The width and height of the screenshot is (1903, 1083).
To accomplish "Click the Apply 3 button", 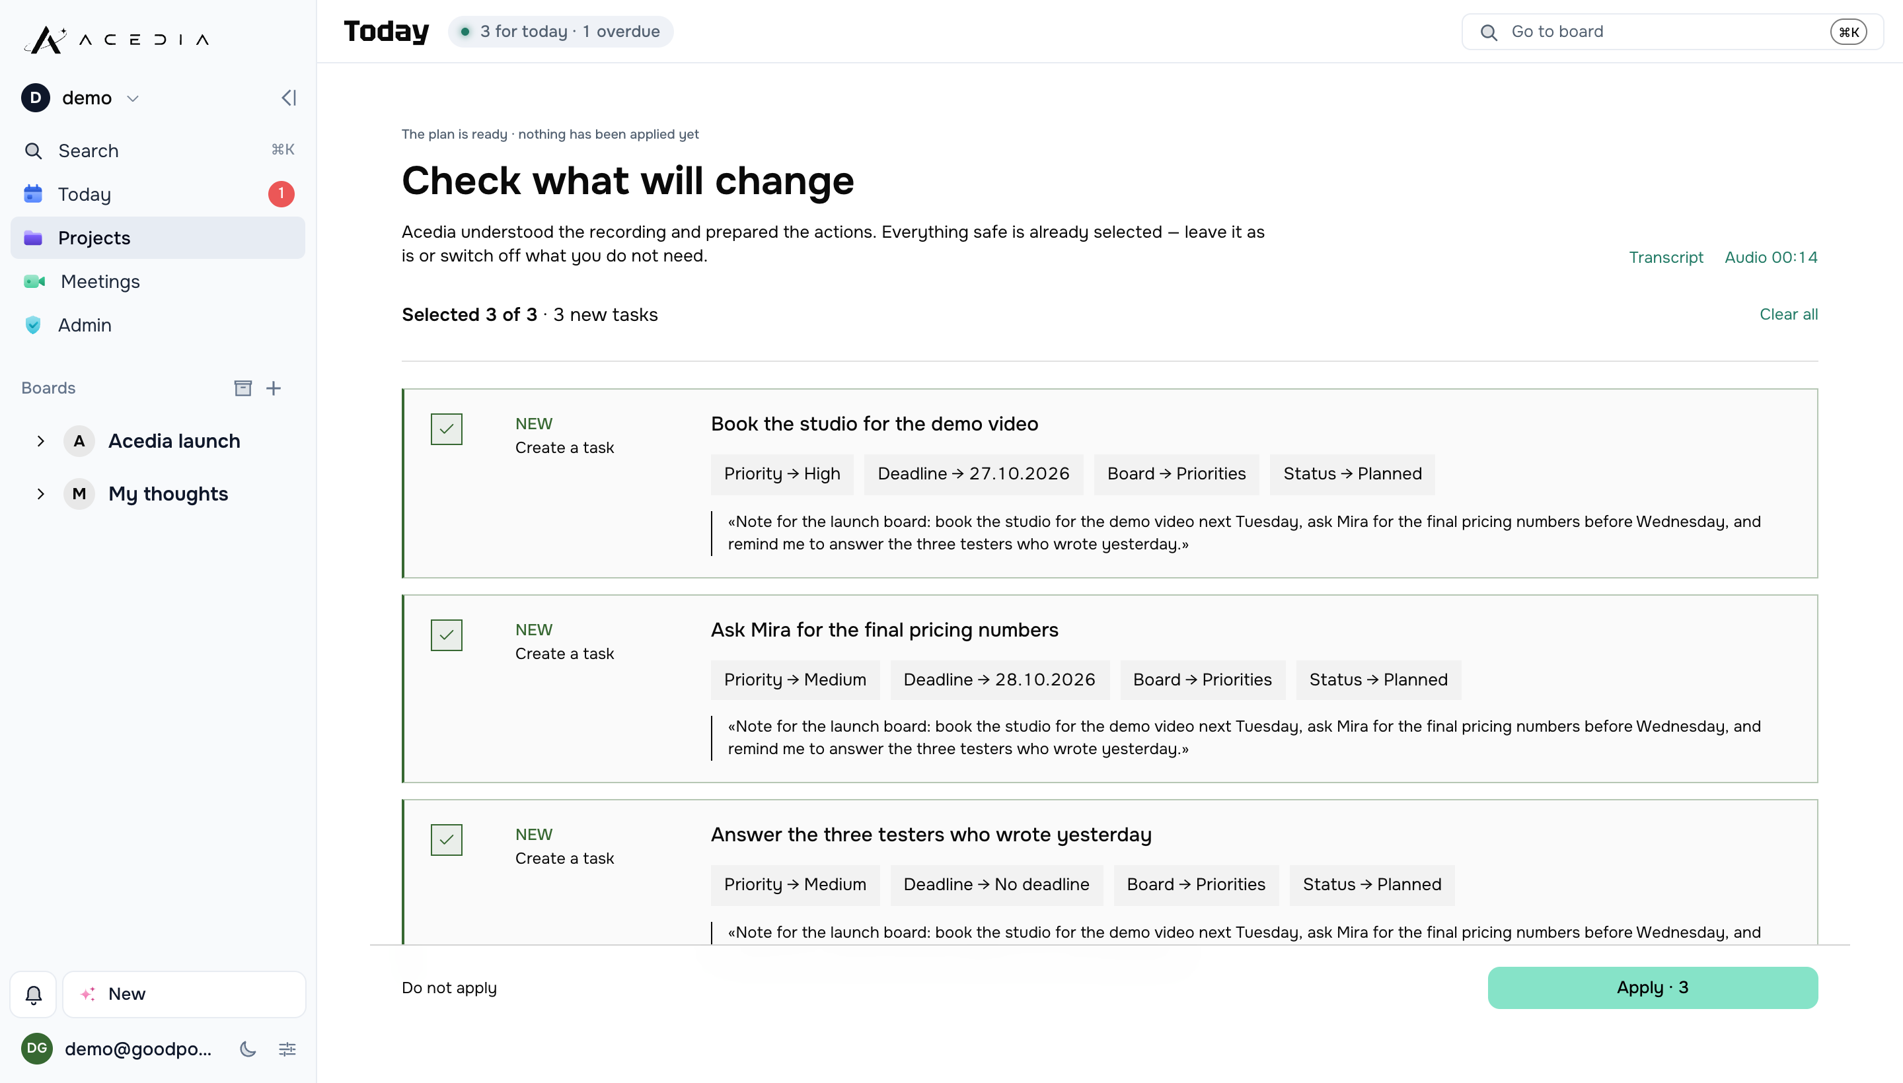I will pos(1653,988).
